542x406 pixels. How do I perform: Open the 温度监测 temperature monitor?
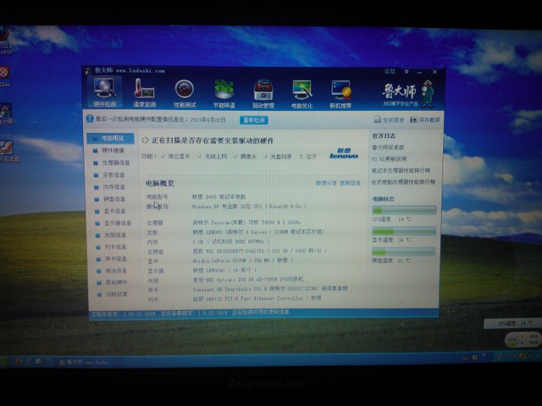pos(144,93)
